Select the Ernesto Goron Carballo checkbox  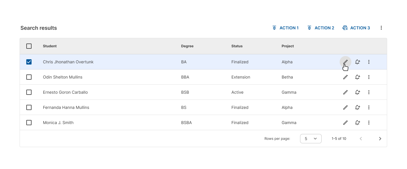(x=29, y=92)
